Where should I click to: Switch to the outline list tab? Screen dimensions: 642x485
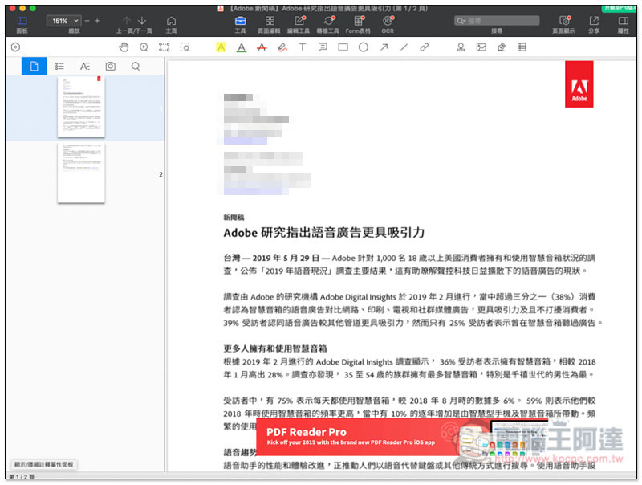coord(59,67)
